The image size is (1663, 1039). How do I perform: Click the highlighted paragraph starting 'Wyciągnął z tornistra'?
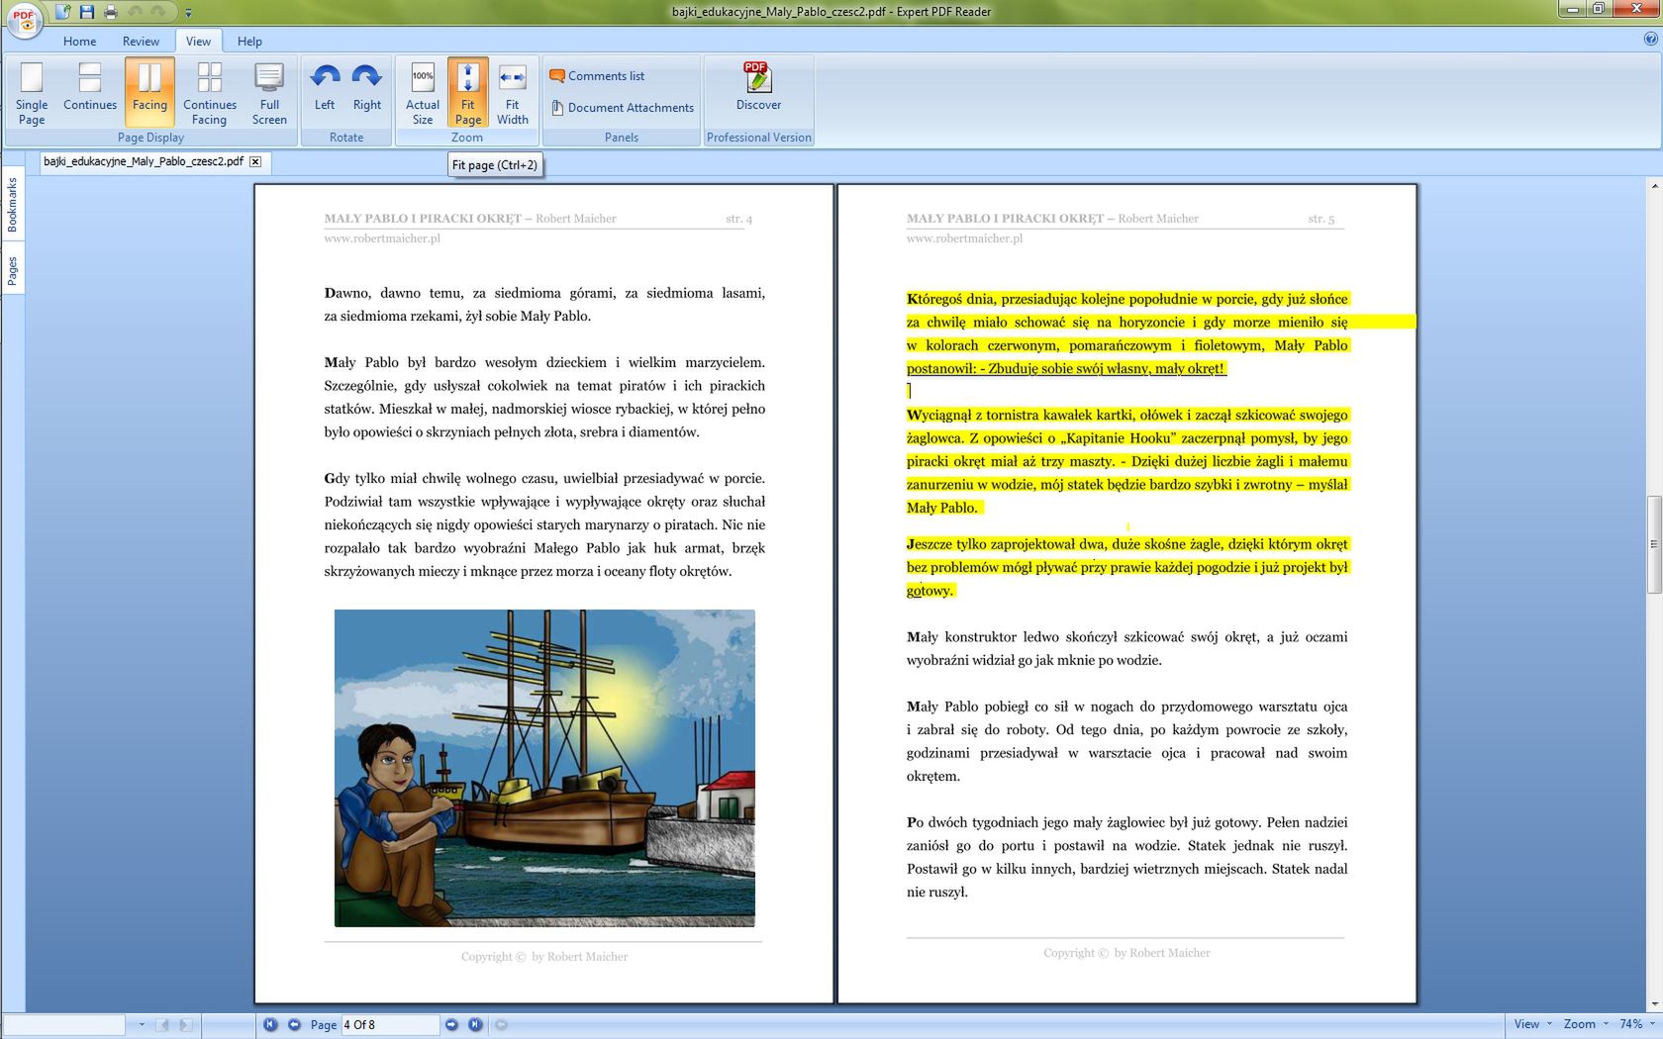[x=1127, y=461]
